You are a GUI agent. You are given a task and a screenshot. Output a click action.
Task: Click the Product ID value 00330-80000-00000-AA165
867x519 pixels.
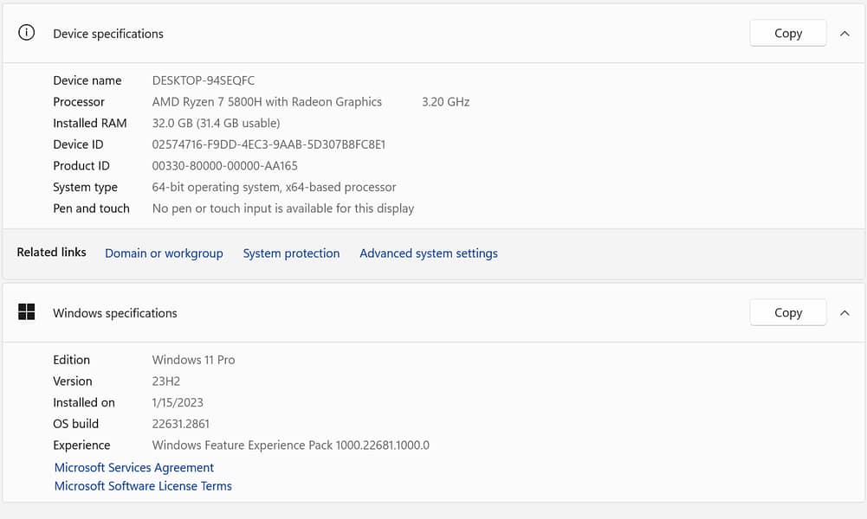(x=225, y=166)
